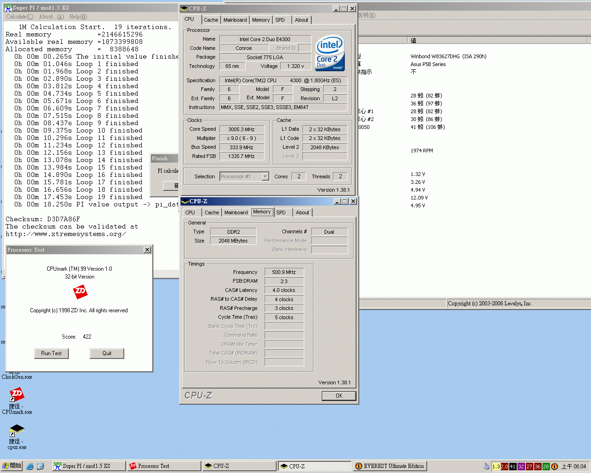Switch to SPD tab in upper CPU-Z

(x=280, y=20)
